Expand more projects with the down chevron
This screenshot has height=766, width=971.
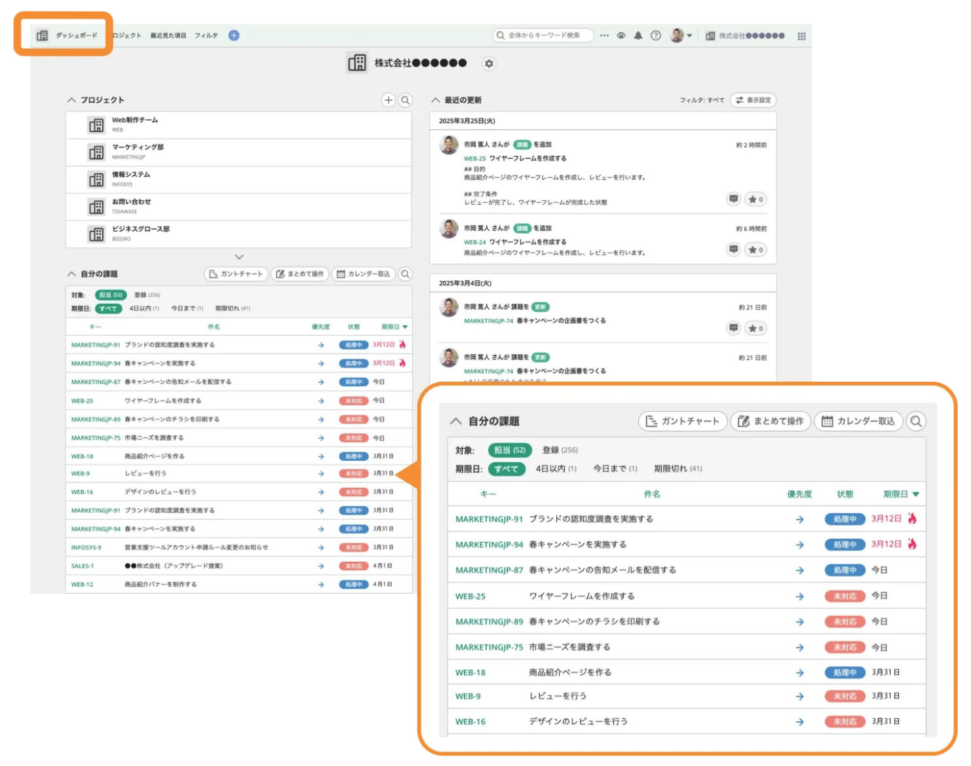click(239, 257)
